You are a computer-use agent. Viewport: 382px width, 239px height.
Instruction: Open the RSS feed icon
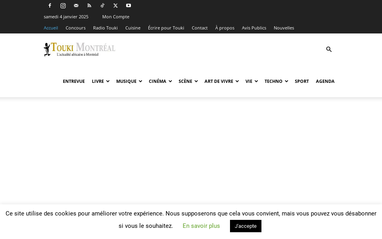[x=89, y=6]
